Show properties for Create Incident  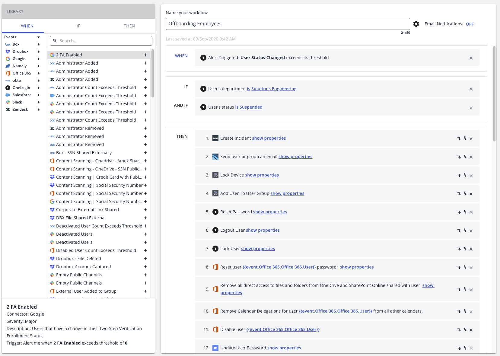(269, 138)
